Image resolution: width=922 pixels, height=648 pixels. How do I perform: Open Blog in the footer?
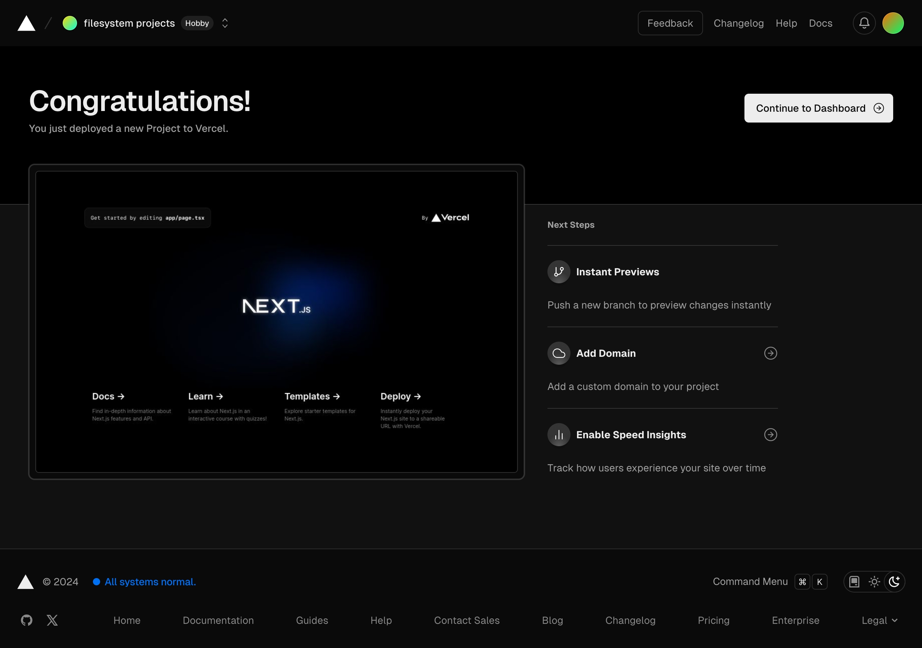tap(552, 620)
